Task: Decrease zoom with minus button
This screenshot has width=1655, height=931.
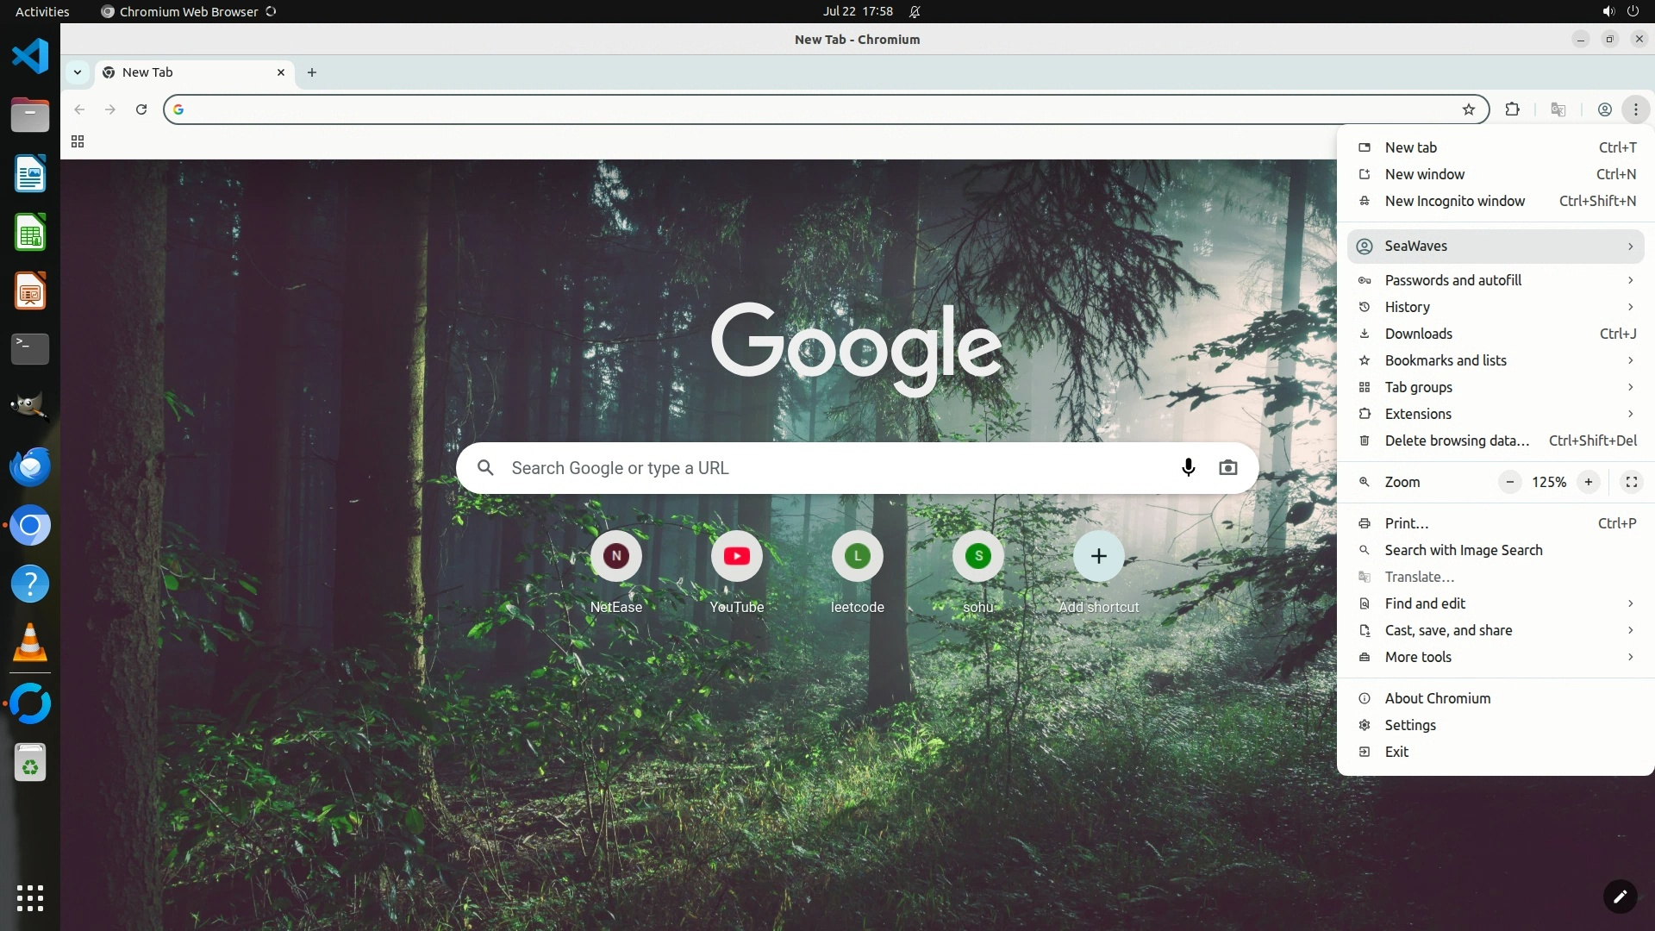Action: coord(1509,482)
